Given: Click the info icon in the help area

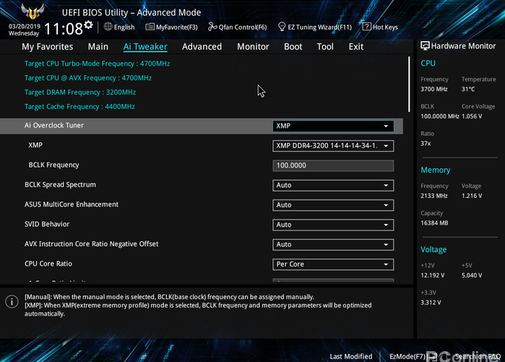Looking at the screenshot, I should click(x=12, y=301).
